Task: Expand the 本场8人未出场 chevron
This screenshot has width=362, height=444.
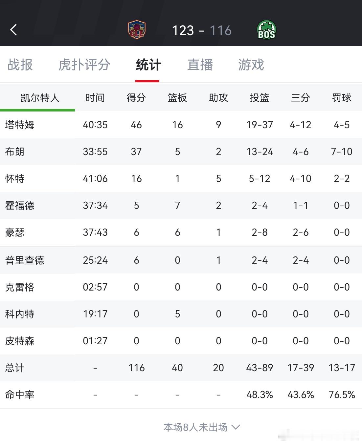Action: pos(236,427)
